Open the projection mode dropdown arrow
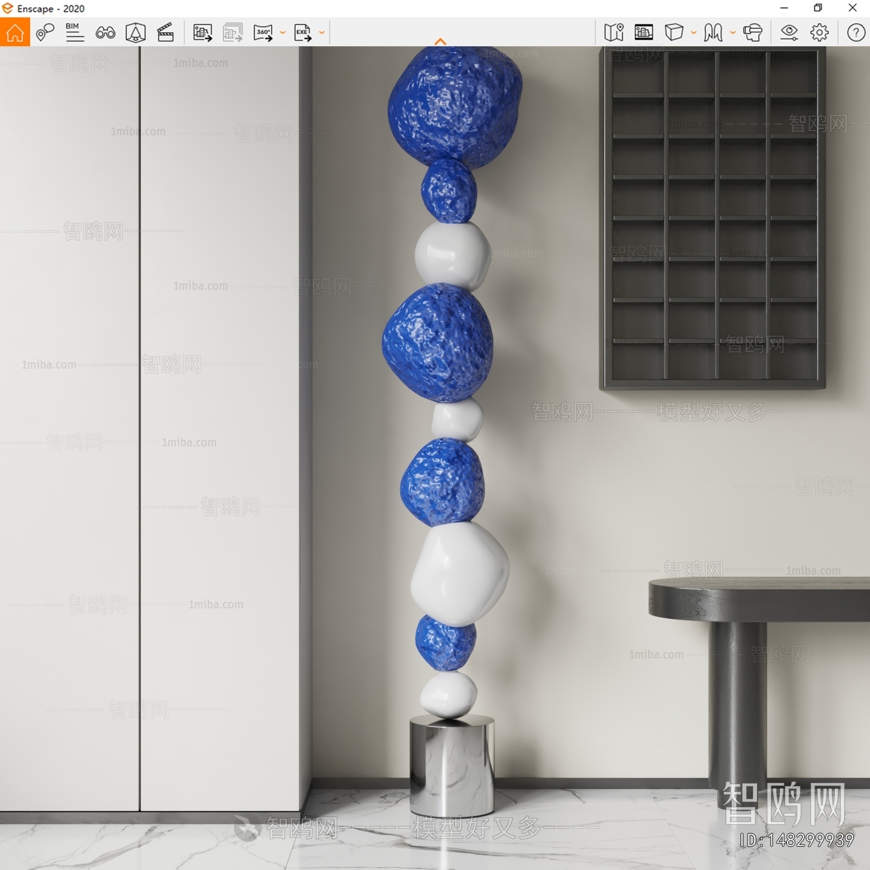The width and height of the screenshot is (870, 870). (x=693, y=33)
